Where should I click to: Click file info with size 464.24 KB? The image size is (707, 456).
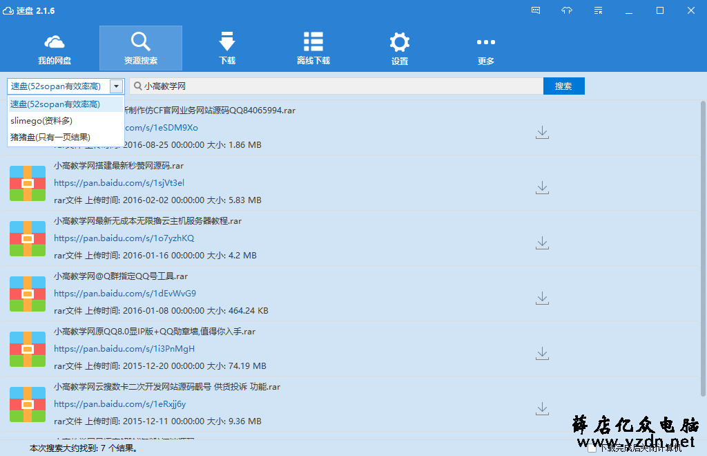161,311
